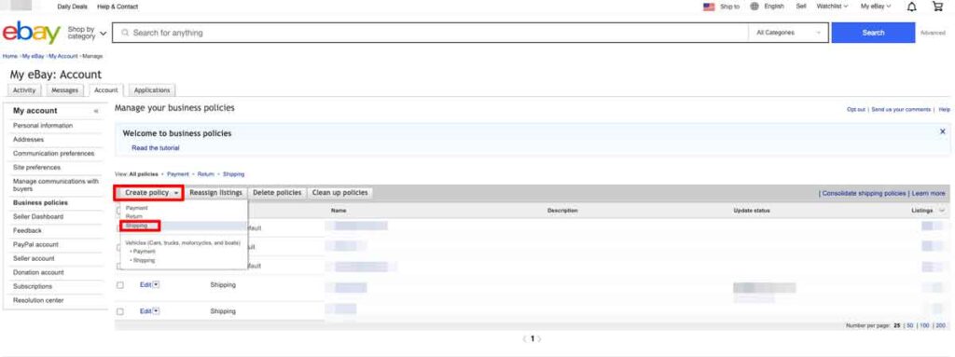The height and width of the screenshot is (357, 955).
Task: Go to next page arrow in pagination
Action: coord(540,338)
